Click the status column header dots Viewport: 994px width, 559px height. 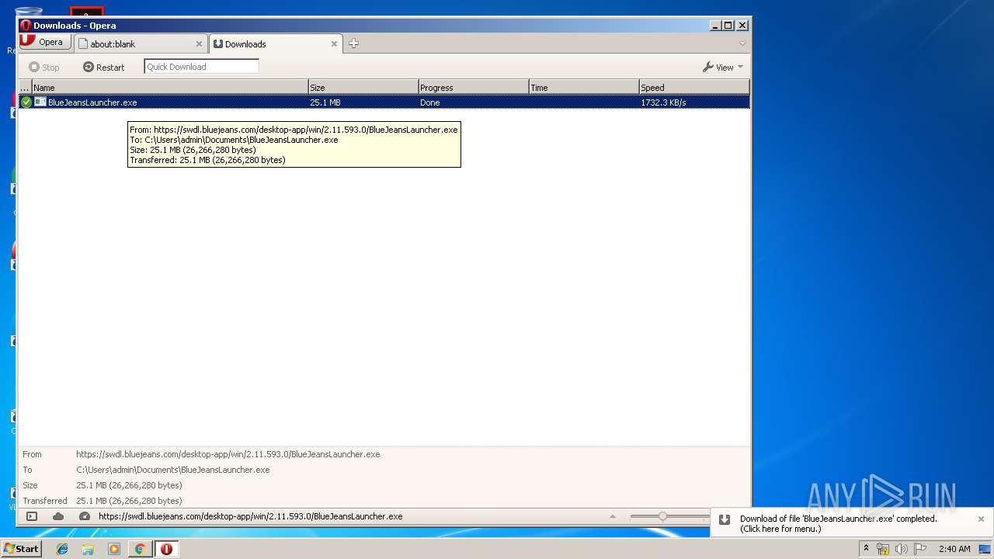pyautogui.click(x=25, y=88)
